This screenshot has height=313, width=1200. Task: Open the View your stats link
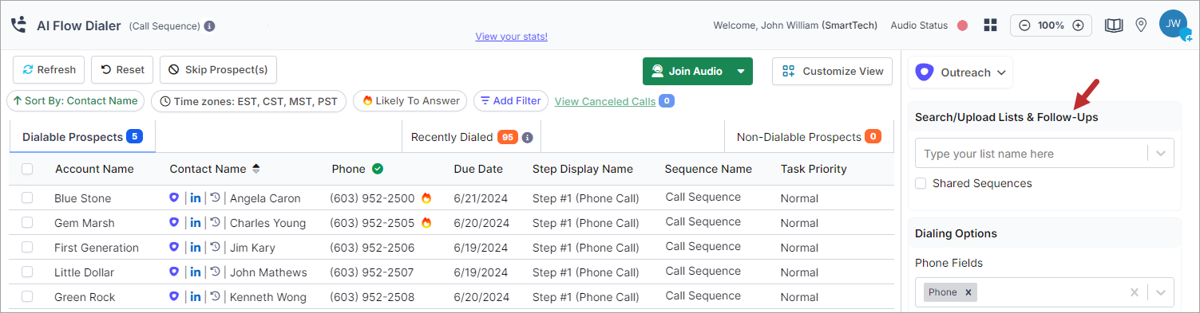pos(511,36)
